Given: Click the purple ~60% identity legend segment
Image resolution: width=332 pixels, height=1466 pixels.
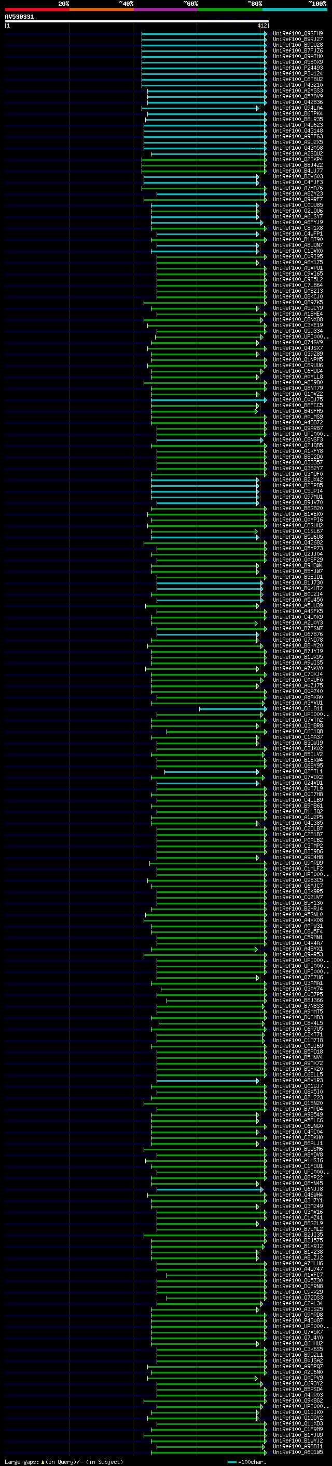Looking at the screenshot, I should (x=165, y=9).
